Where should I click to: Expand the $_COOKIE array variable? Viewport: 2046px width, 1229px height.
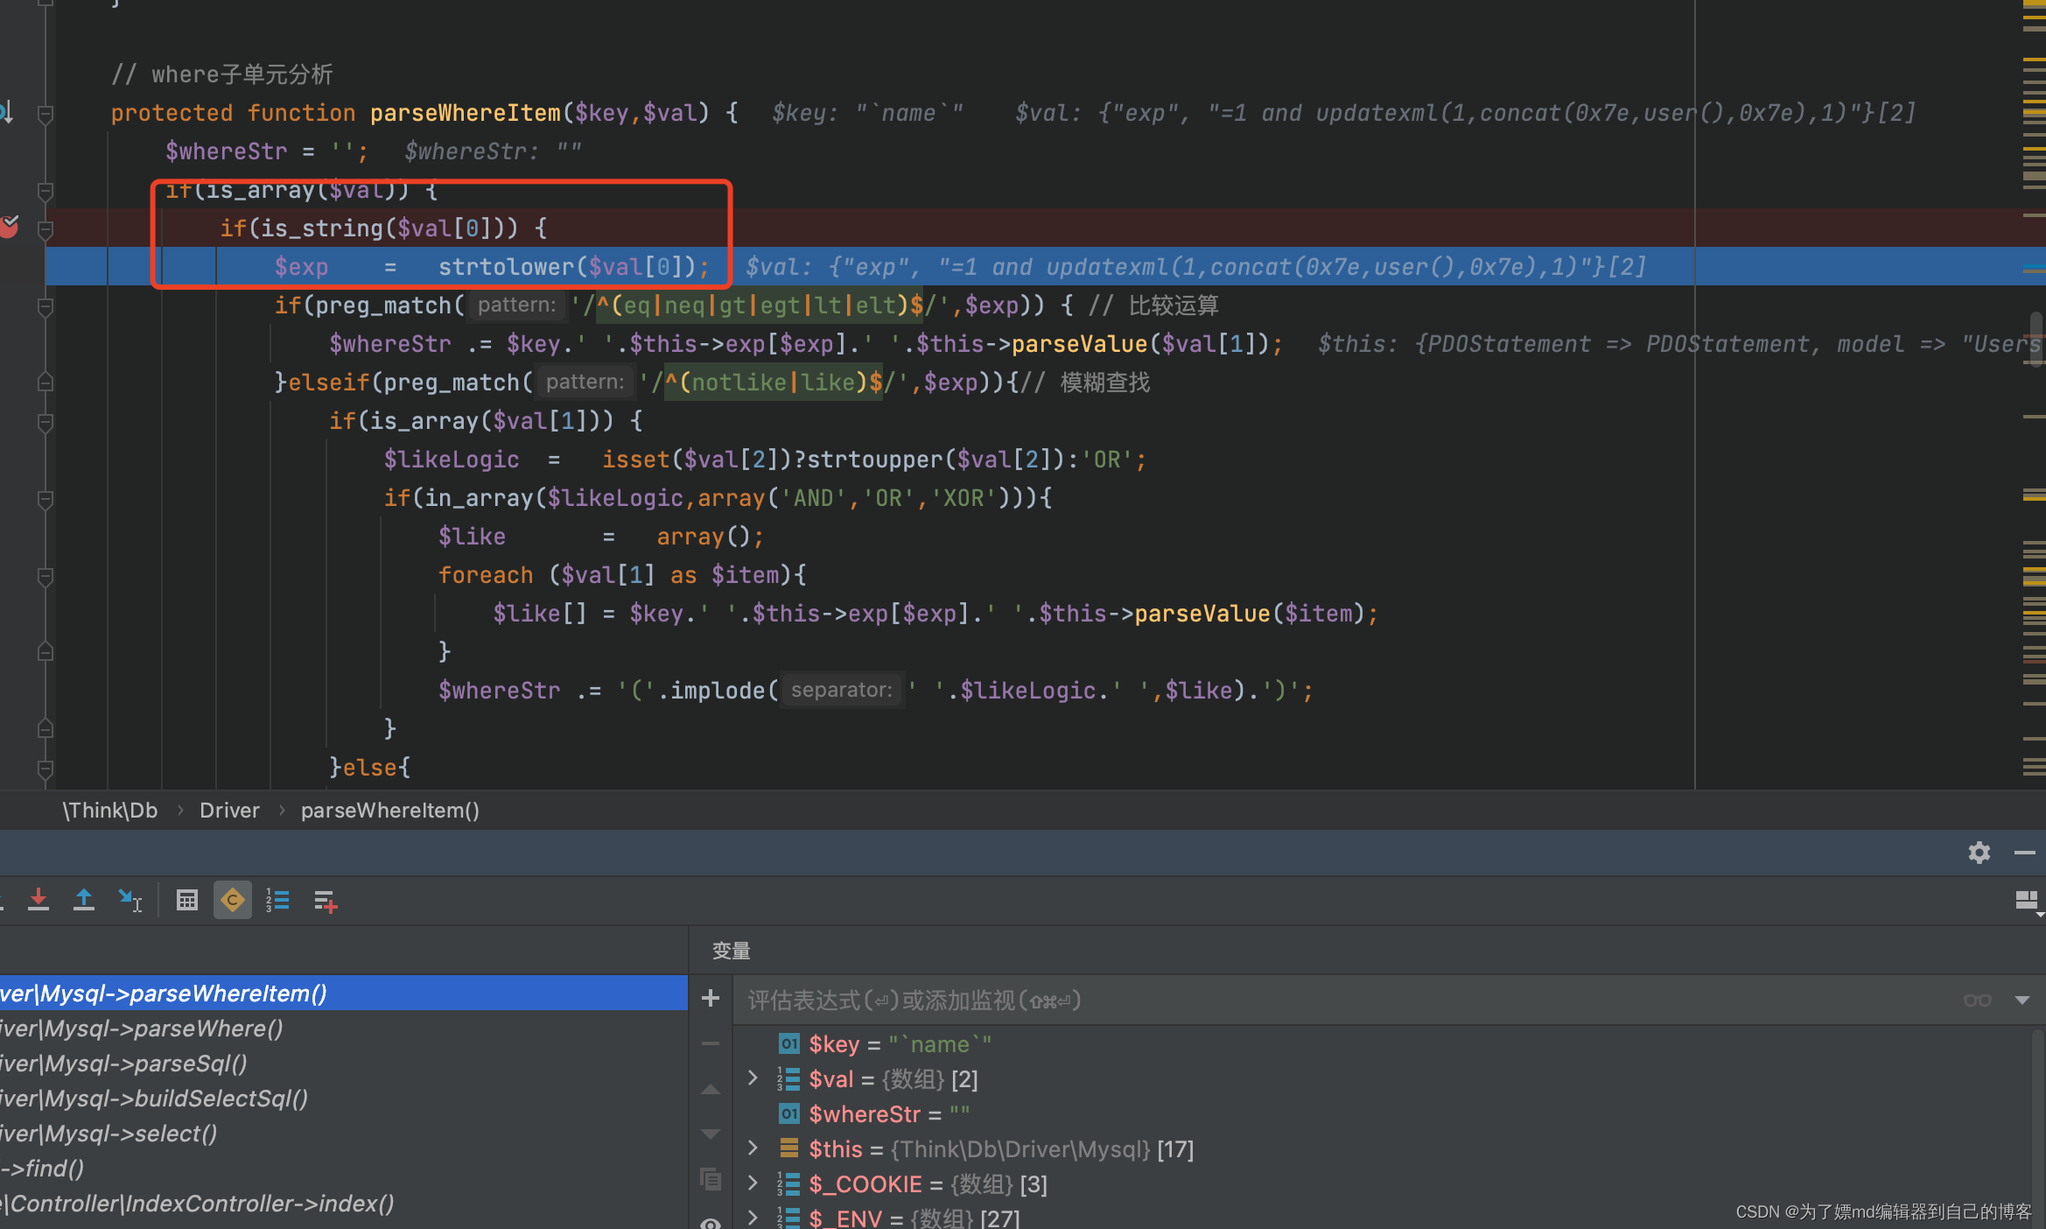753,1183
